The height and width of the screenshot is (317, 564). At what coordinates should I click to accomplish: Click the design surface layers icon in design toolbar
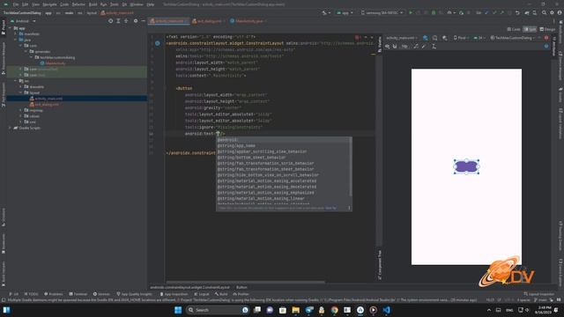[426, 38]
